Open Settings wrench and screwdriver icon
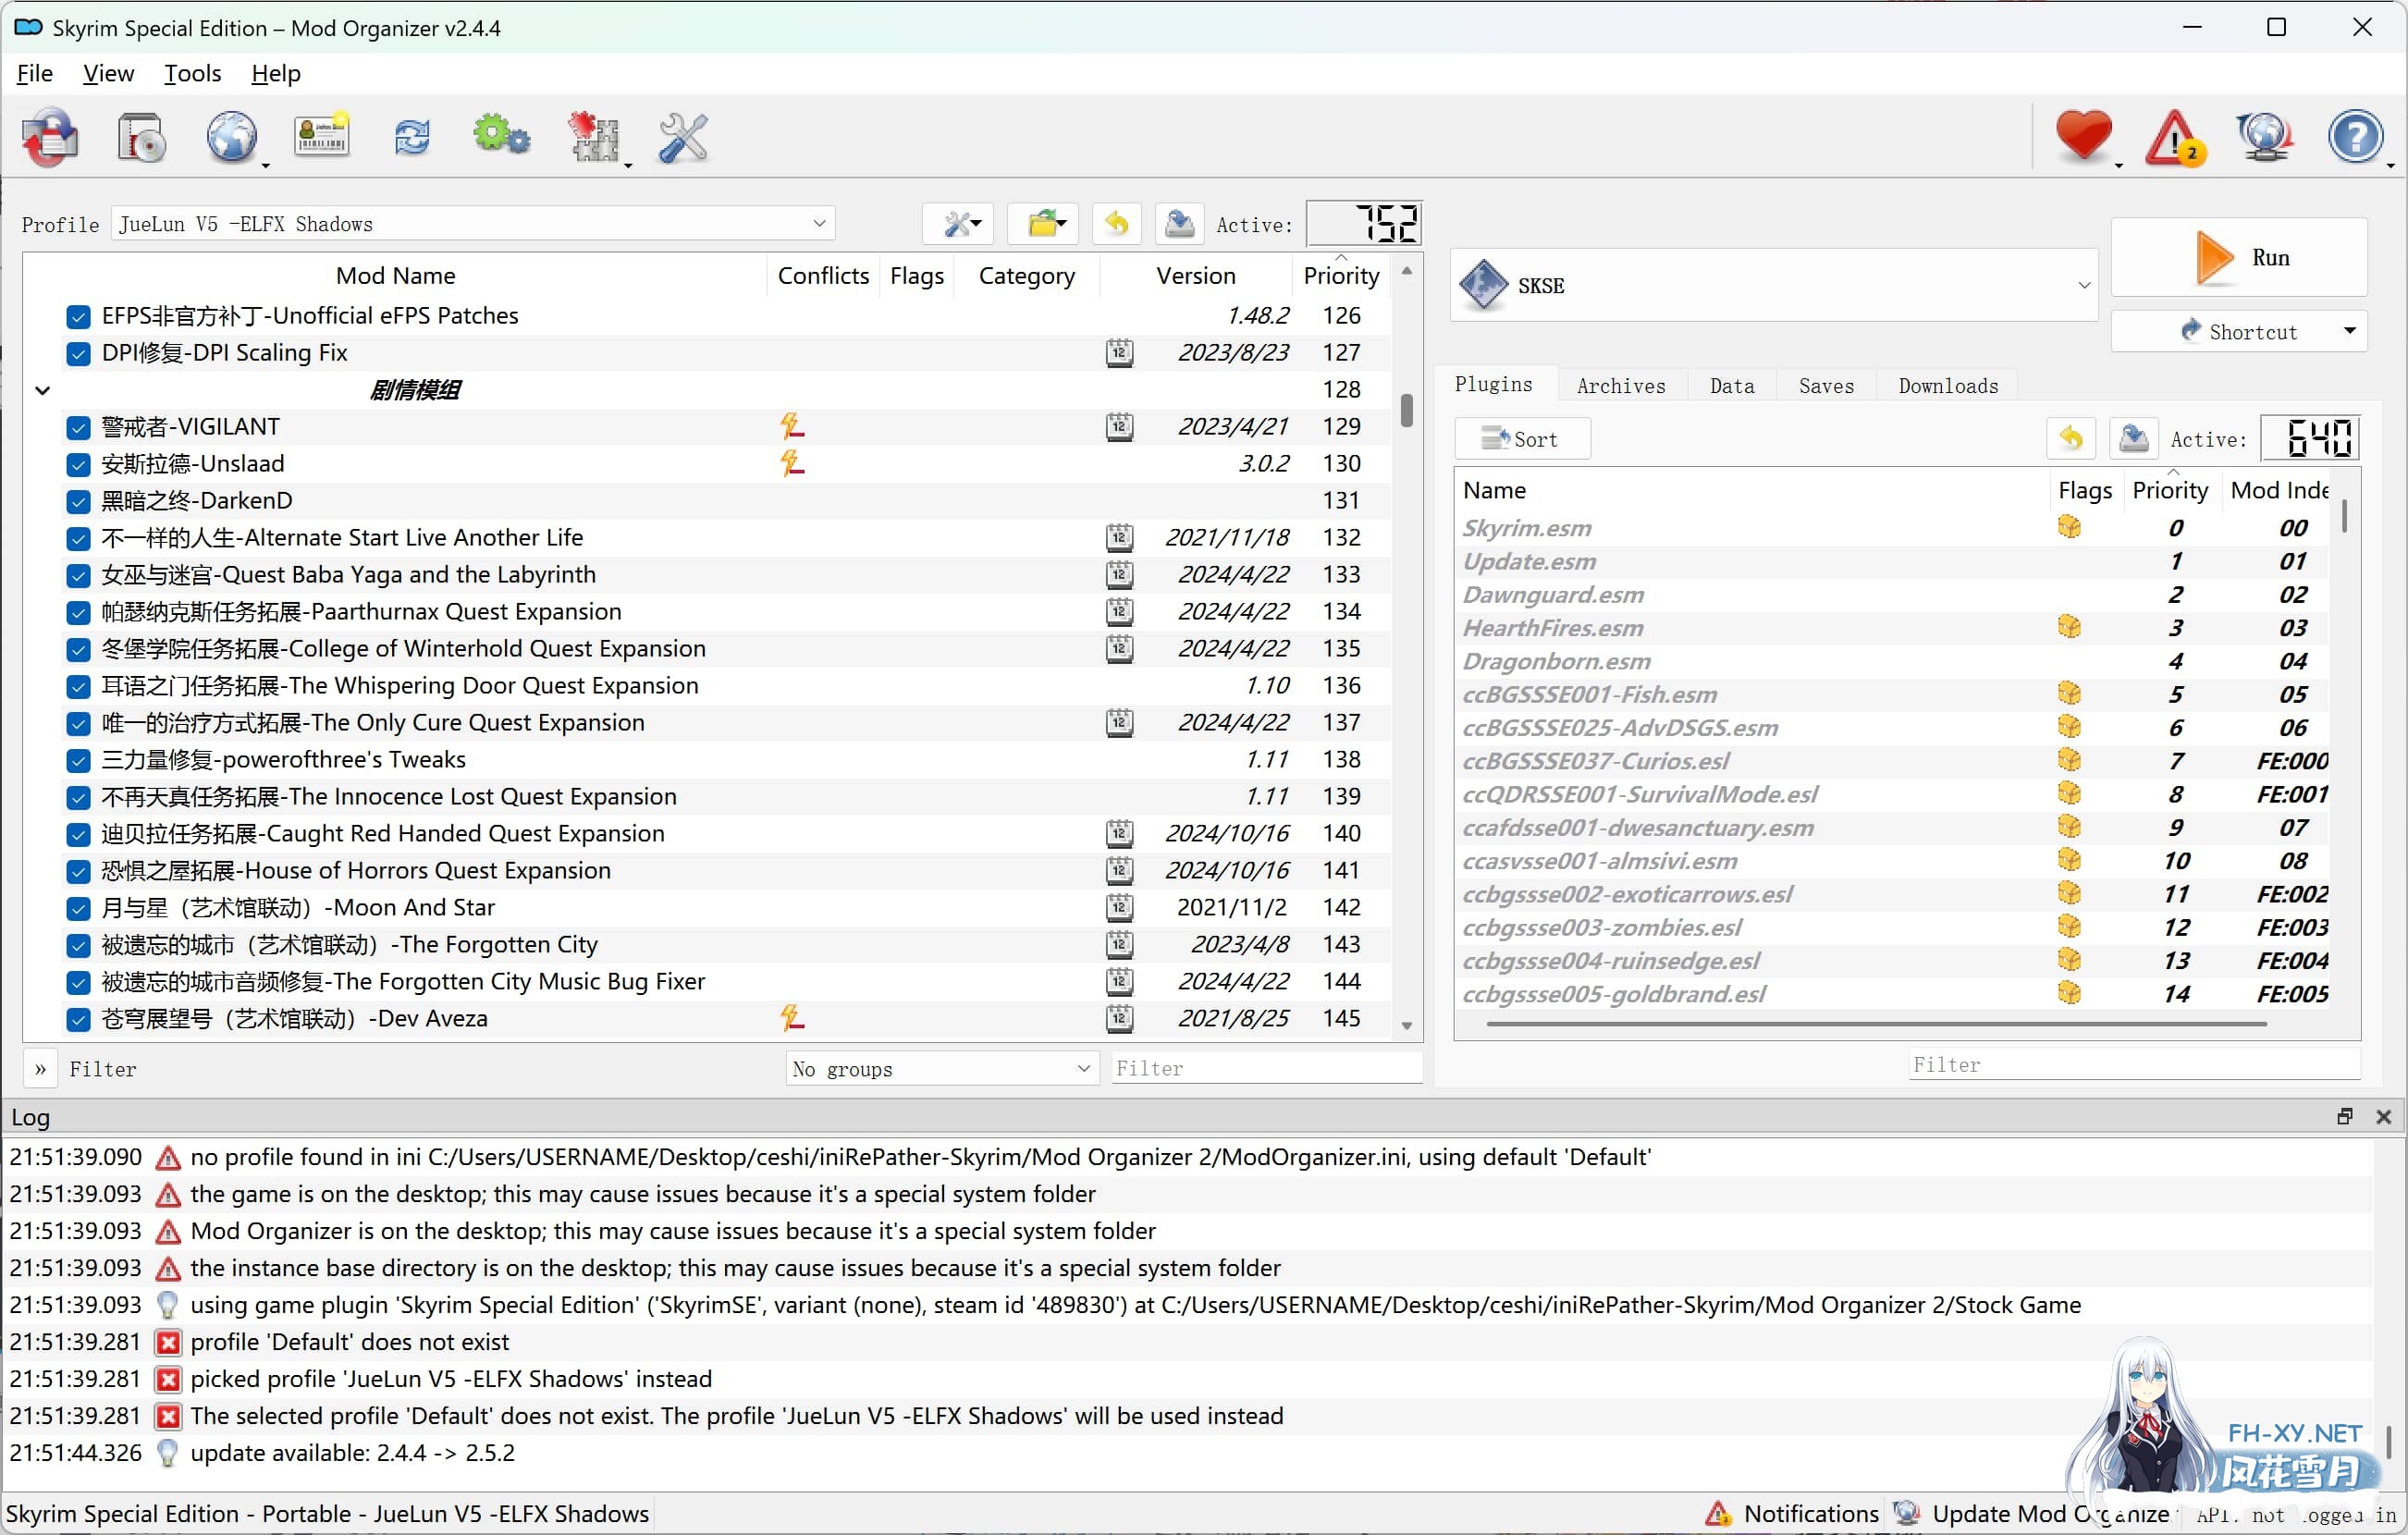2408x1535 pixels. click(684, 137)
